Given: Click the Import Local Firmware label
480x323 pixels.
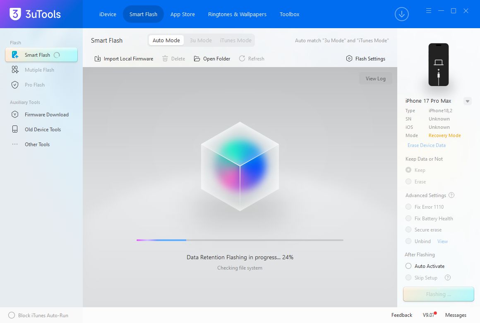Looking at the screenshot, I should [x=128, y=58].
